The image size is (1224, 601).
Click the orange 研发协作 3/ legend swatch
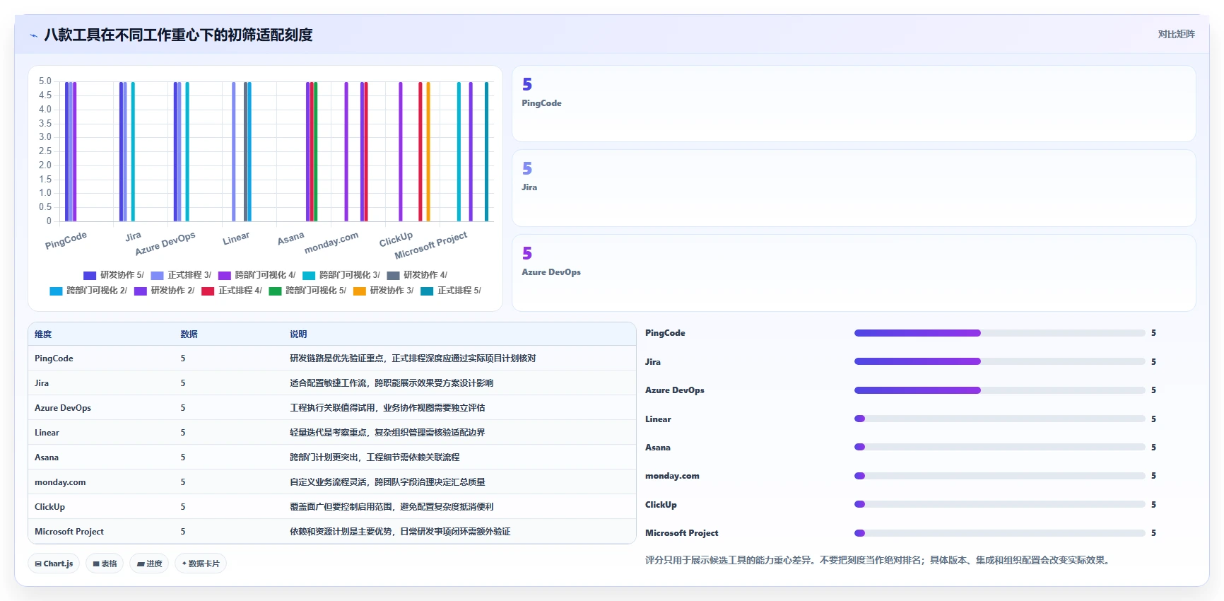[x=359, y=291]
